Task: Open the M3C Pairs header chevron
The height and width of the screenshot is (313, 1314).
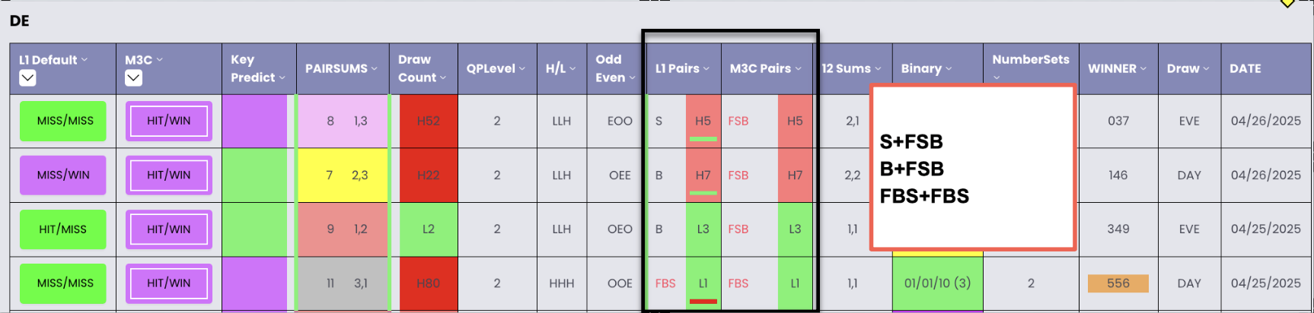Action: [x=799, y=68]
